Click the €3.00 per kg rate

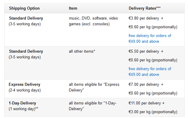(x=153, y=112)
